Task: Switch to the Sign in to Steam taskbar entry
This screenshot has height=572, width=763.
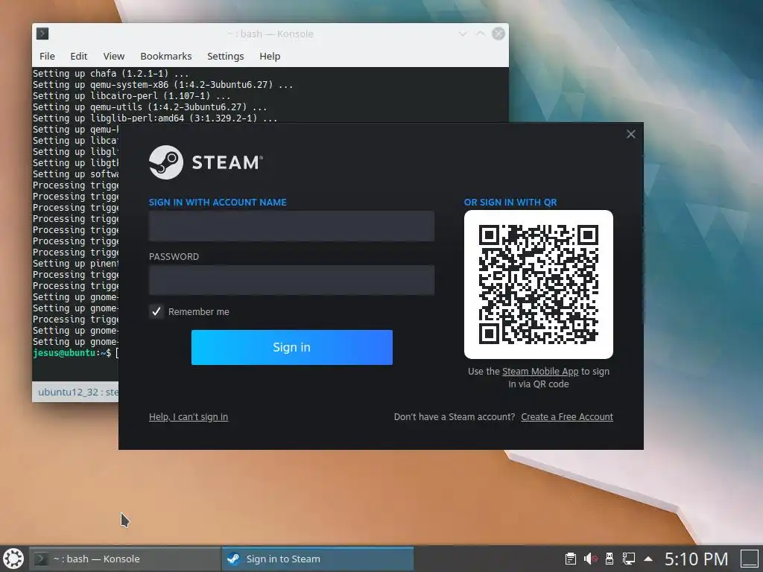Action: pyautogui.click(x=317, y=559)
